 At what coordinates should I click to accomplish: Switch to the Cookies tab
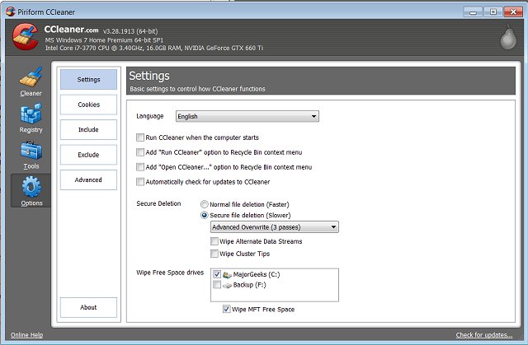tap(88, 105)
